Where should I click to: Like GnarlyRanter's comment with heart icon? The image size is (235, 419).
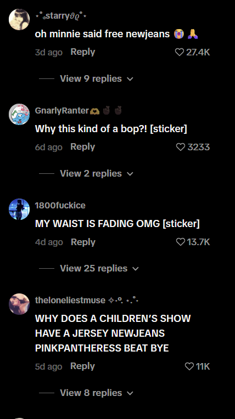point(181,147)
